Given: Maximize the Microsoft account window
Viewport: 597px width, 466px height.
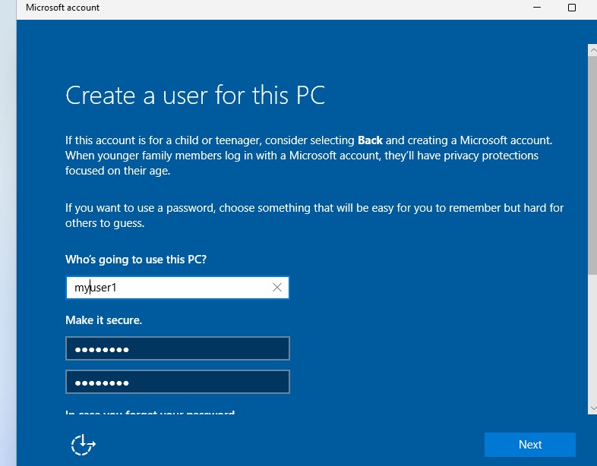Looking at the screenshot, I should click(x=572, y=8).
